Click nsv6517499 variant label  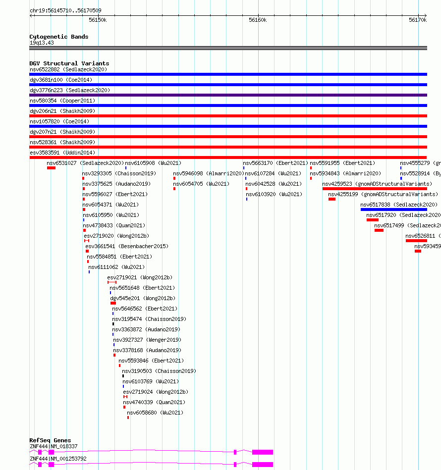407,225
